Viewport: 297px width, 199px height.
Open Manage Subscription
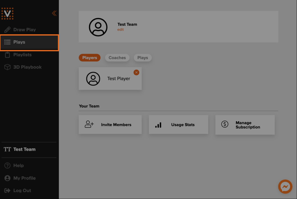[x=245, y=125]
